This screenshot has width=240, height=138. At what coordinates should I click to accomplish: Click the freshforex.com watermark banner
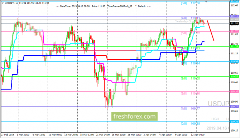tap(134, 117)
